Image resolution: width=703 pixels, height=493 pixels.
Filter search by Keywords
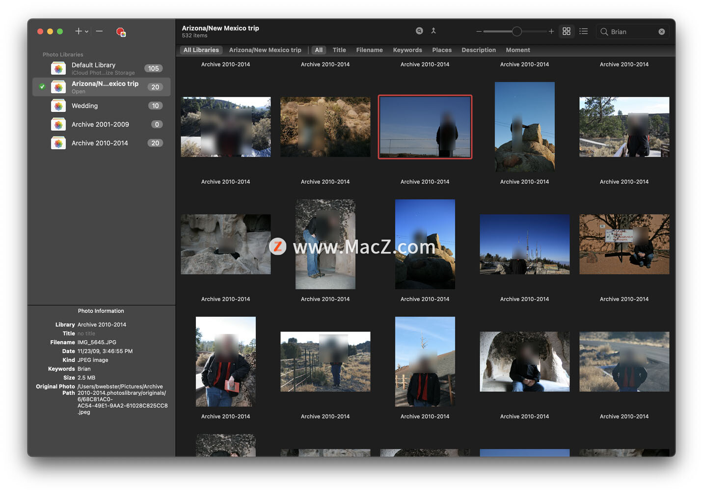(x=407, y=50)
